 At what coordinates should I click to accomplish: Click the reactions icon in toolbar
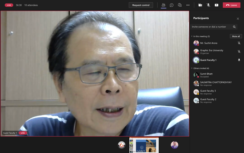click(x=180, y=5)
